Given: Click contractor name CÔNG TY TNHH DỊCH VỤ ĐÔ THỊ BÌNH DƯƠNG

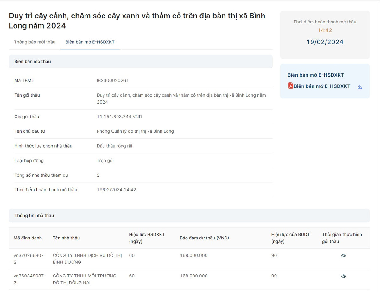Looking at the screenshot, I should tap(87, 259).
